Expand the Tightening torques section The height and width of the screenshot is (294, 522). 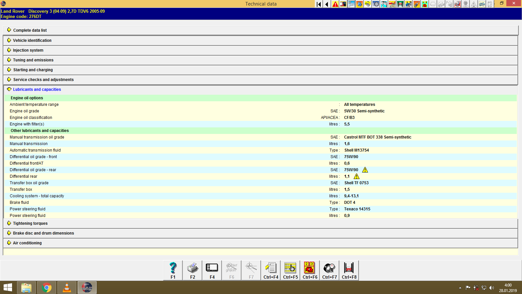coord(30,223)
